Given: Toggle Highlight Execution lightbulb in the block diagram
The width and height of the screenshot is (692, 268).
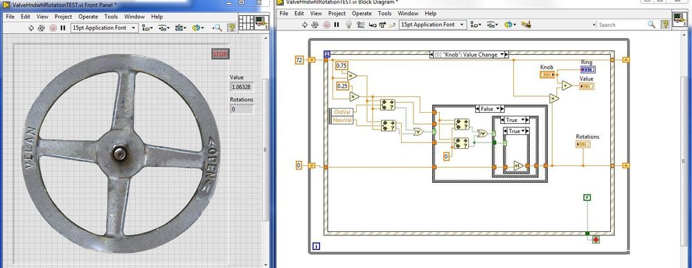Looking at the screenshot, I should [348, 25].
